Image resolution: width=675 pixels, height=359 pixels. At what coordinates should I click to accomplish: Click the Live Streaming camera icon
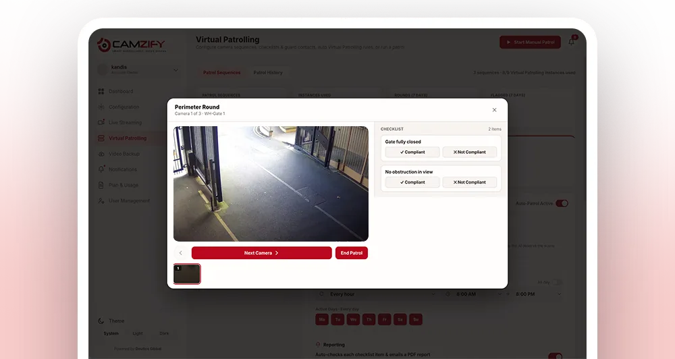[101, 122]
